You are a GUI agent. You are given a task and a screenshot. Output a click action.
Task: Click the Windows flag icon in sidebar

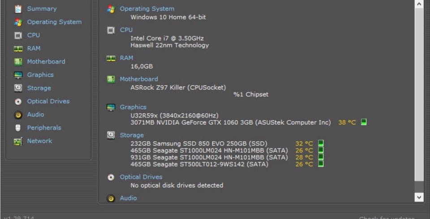pos(18,22)
